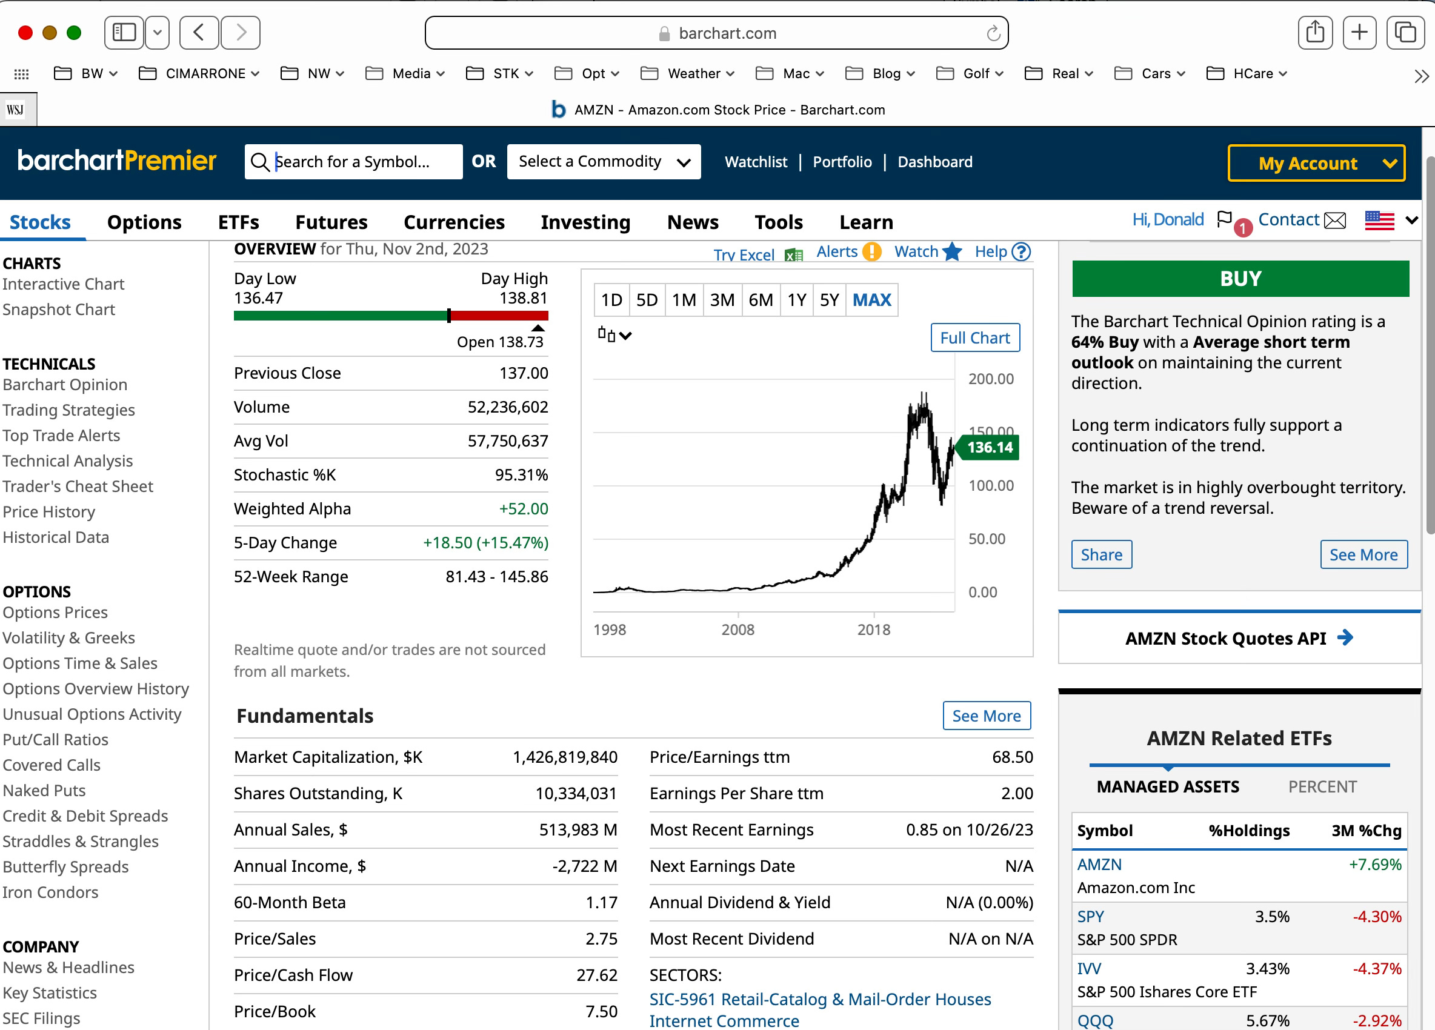This screenshot has height=1030, width=1435.
Task: Open the My Account dropdown
Action: point(1316,163)
